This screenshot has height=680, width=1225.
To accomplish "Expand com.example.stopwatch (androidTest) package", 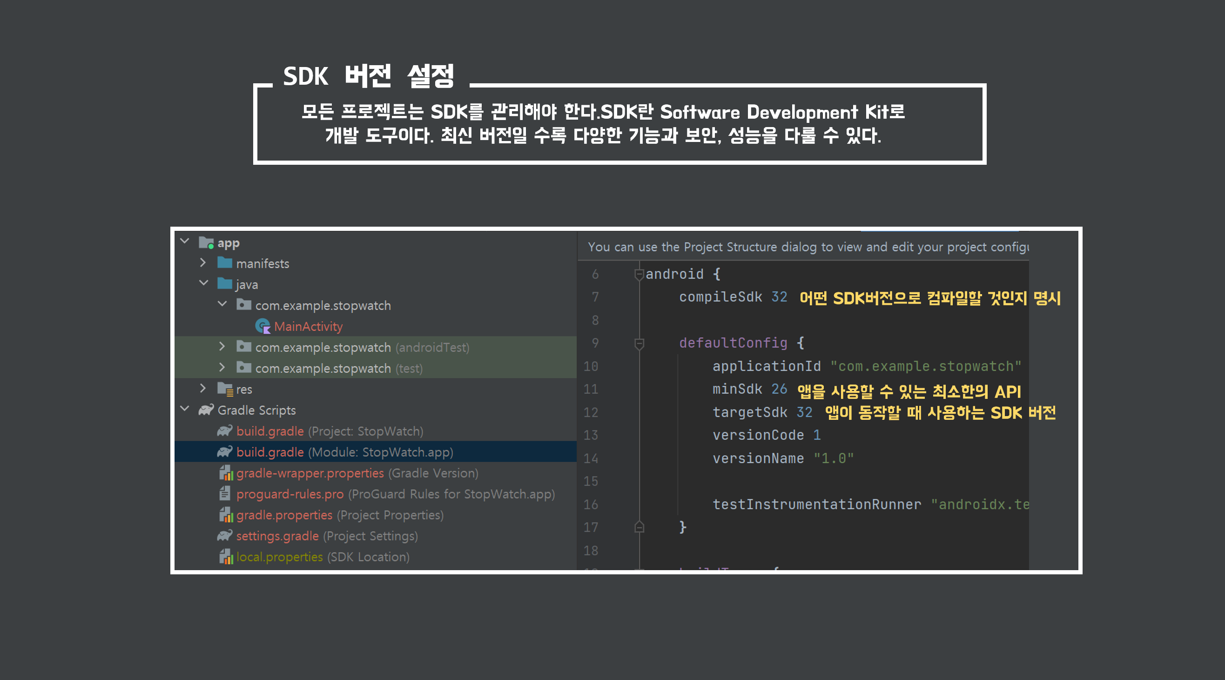I will tap(222, 347).
